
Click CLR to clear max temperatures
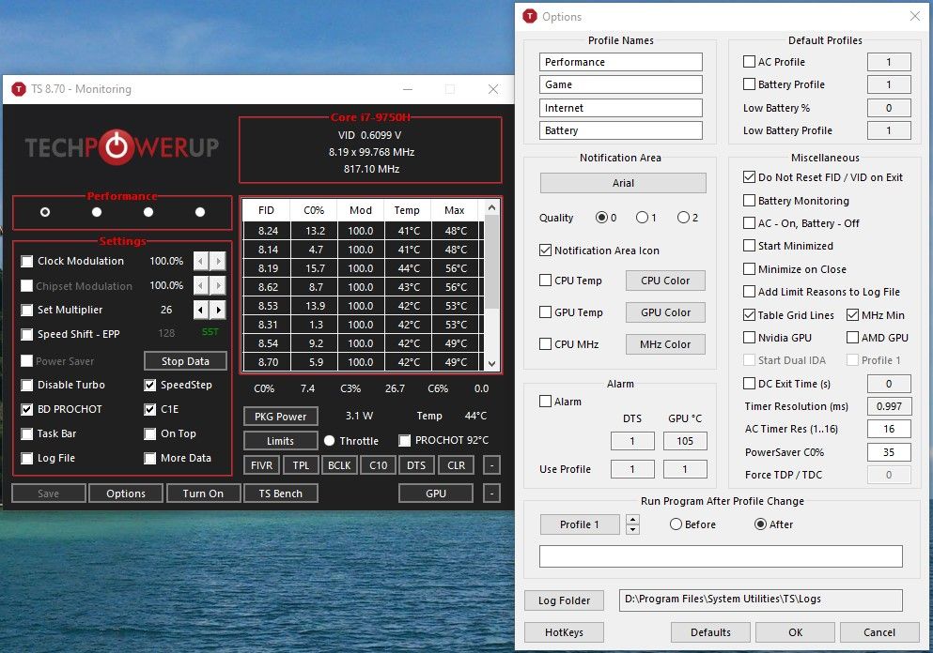pos(454,464)
